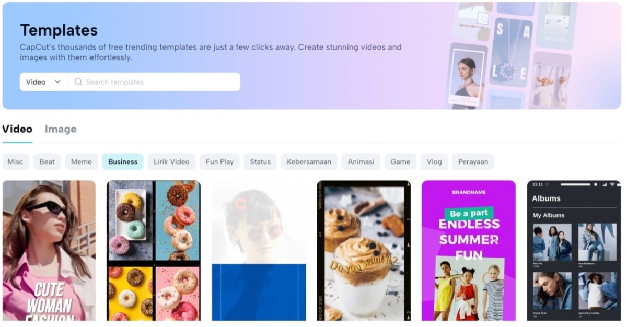Choose the Vlog category filter
Viewport: 627px width, 327px height.
click(x=434, y=161)
